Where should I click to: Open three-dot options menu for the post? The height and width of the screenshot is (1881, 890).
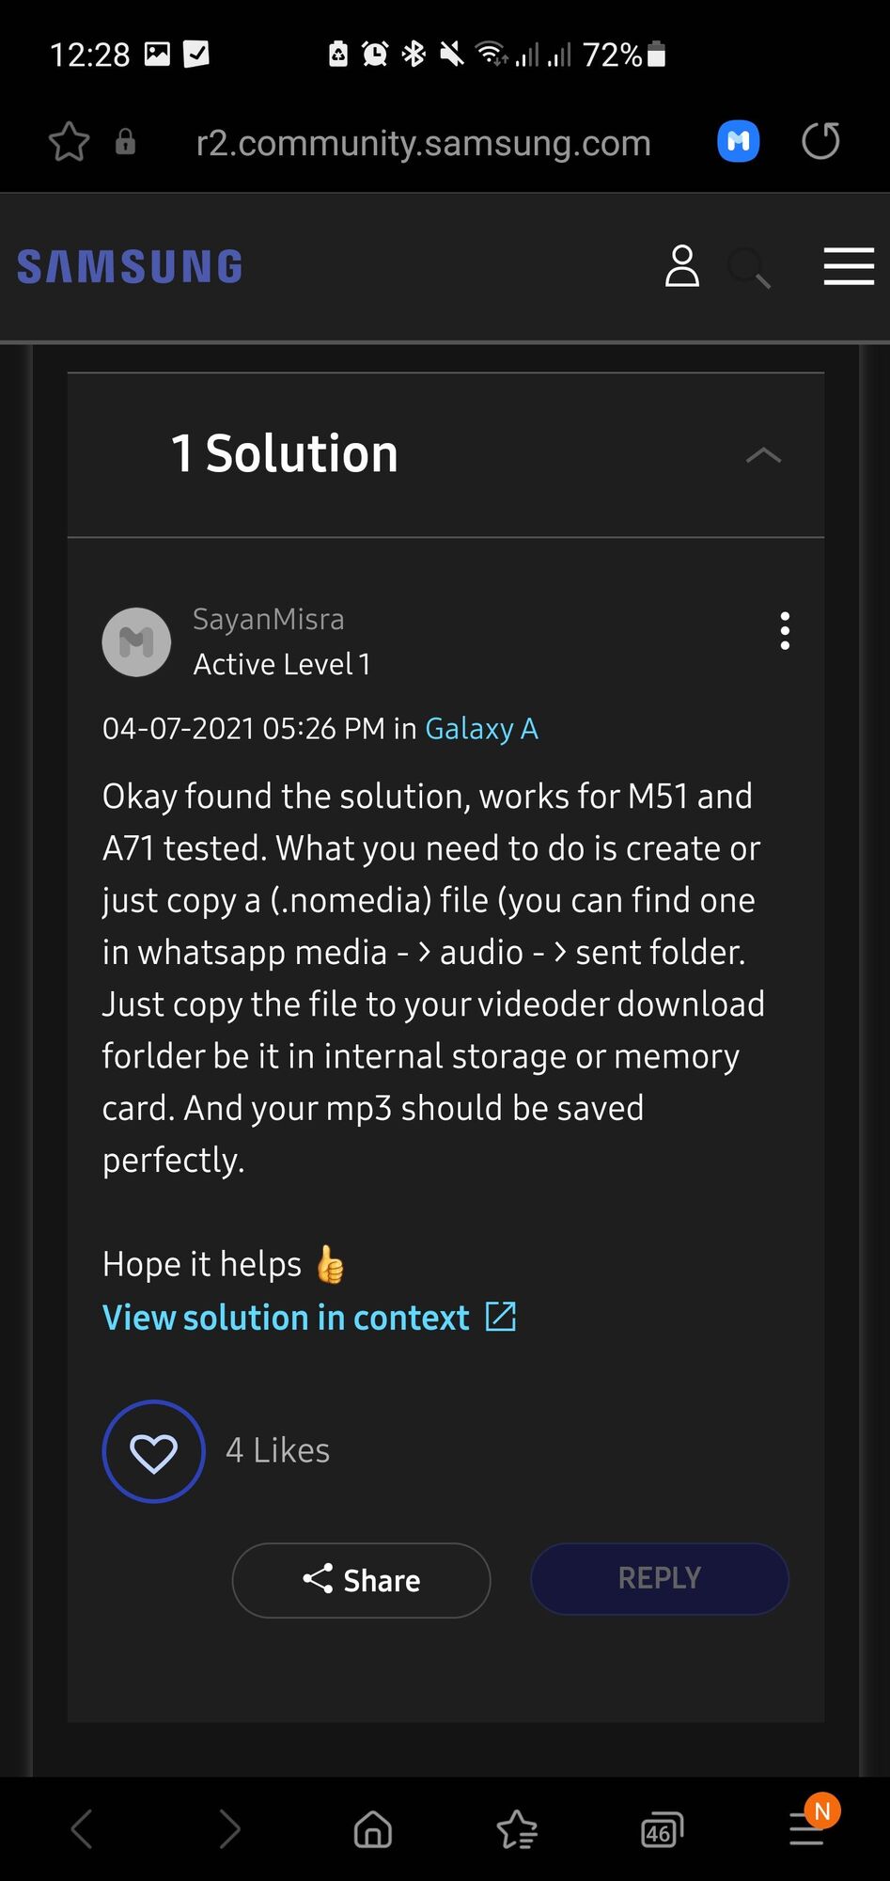[785, 631]
